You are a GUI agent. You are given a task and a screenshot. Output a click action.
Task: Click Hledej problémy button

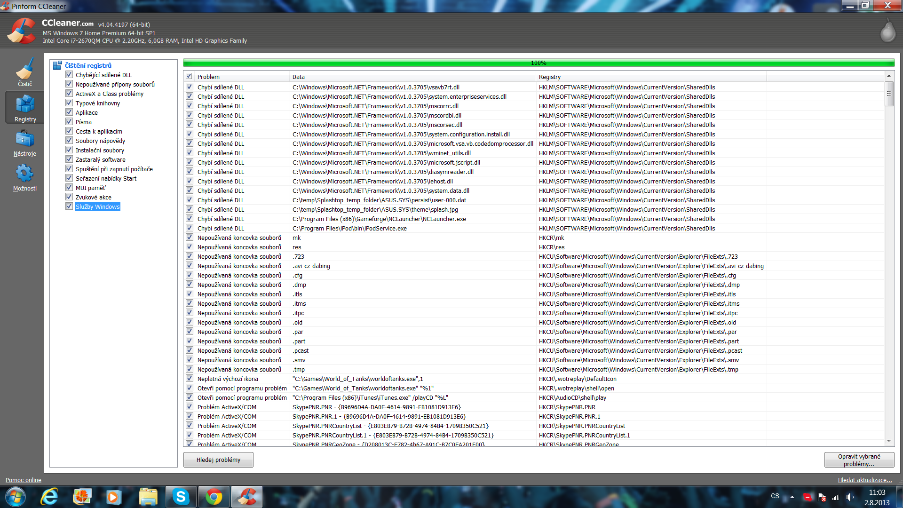[x=218, y=460]
